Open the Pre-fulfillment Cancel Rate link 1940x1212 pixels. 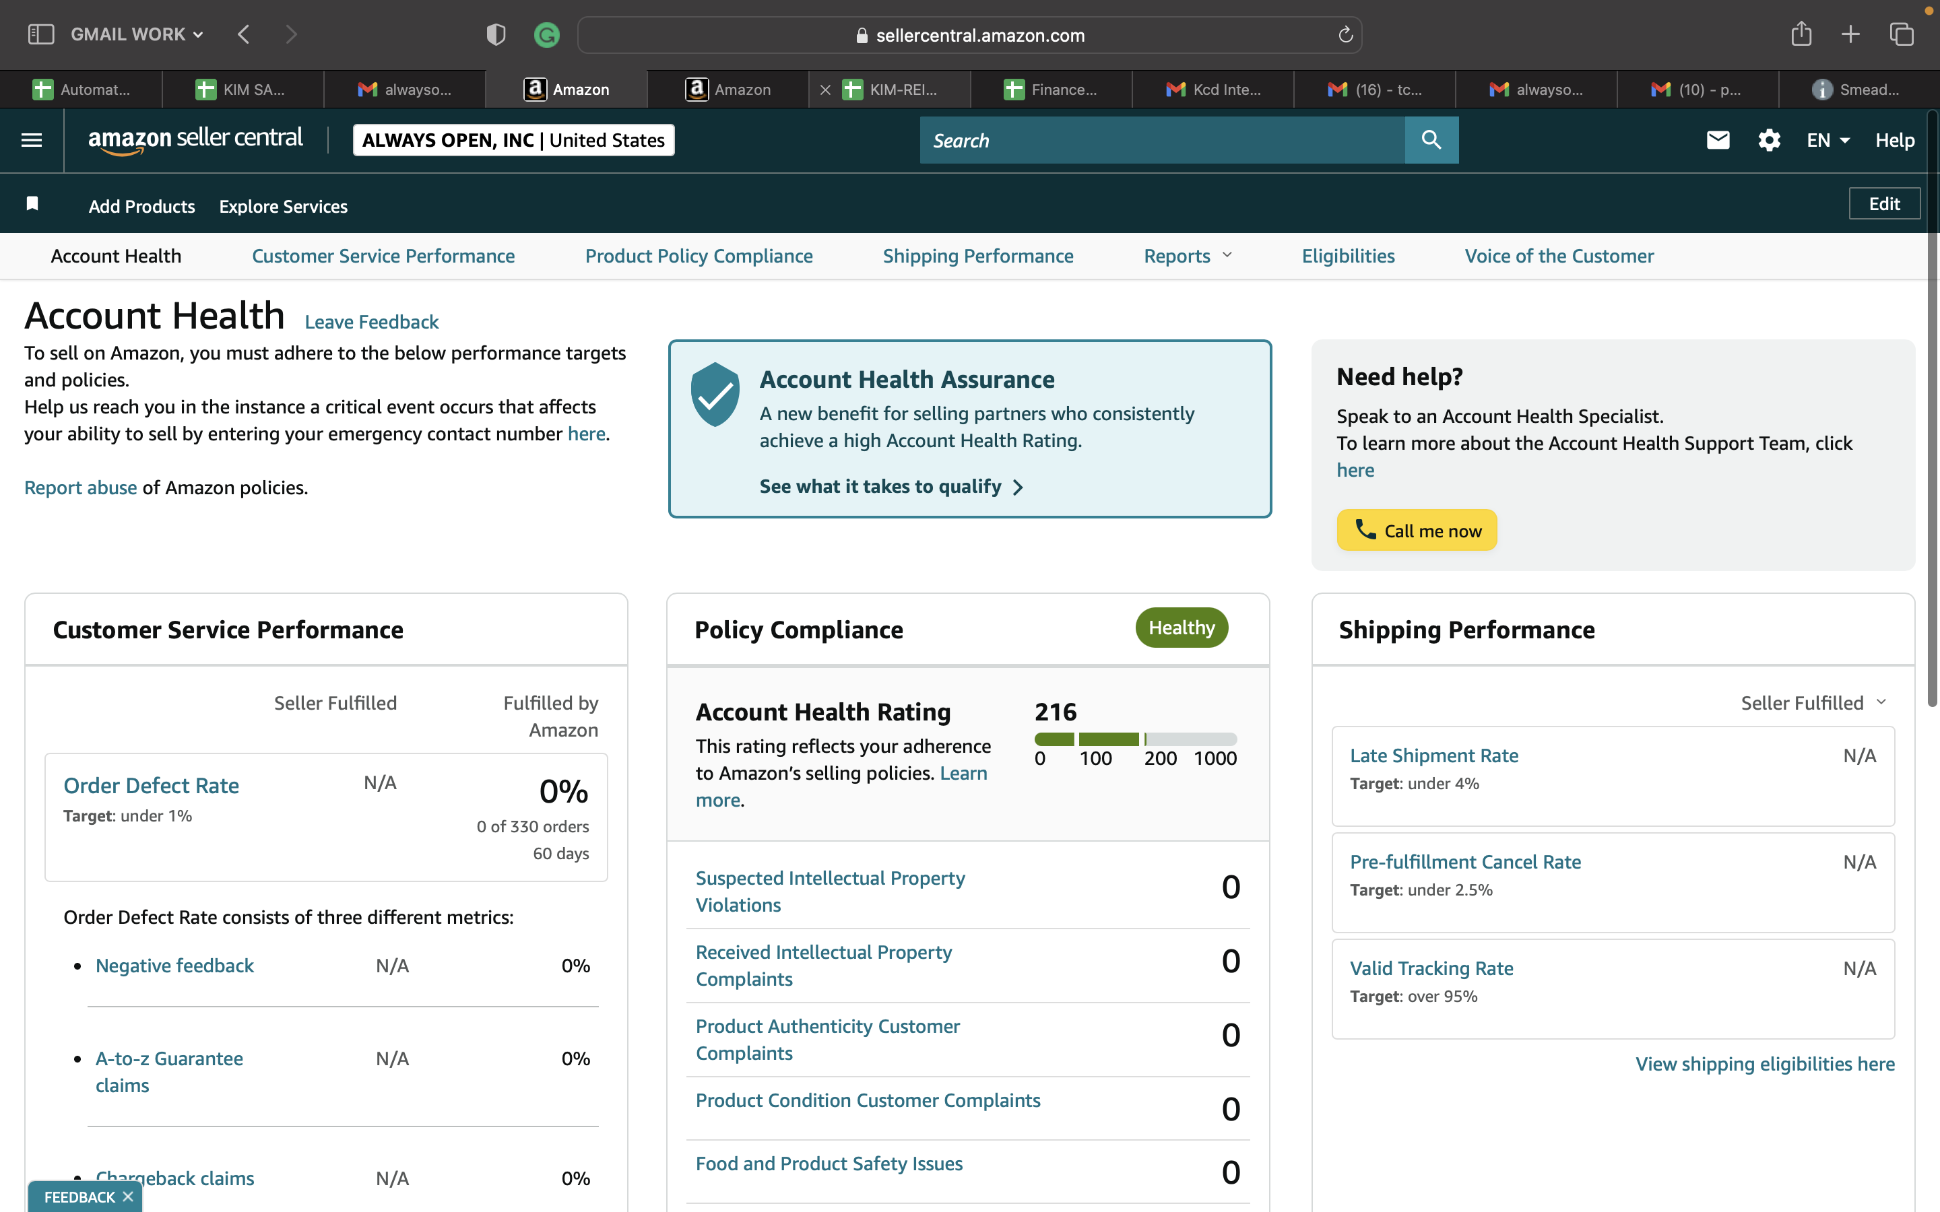point(1465,862)
